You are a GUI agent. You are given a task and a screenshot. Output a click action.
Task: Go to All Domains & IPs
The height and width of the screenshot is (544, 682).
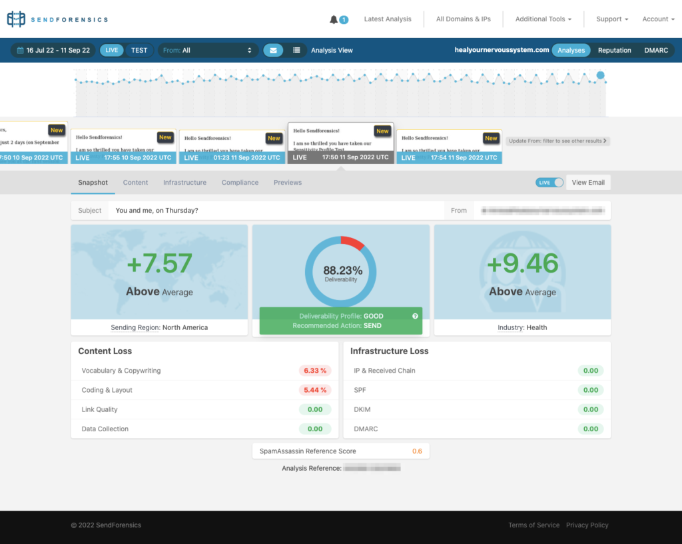(464, 19)
